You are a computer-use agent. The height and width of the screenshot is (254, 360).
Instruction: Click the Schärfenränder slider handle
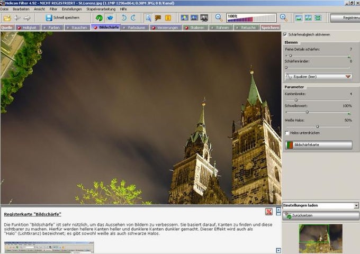[286, 67]
